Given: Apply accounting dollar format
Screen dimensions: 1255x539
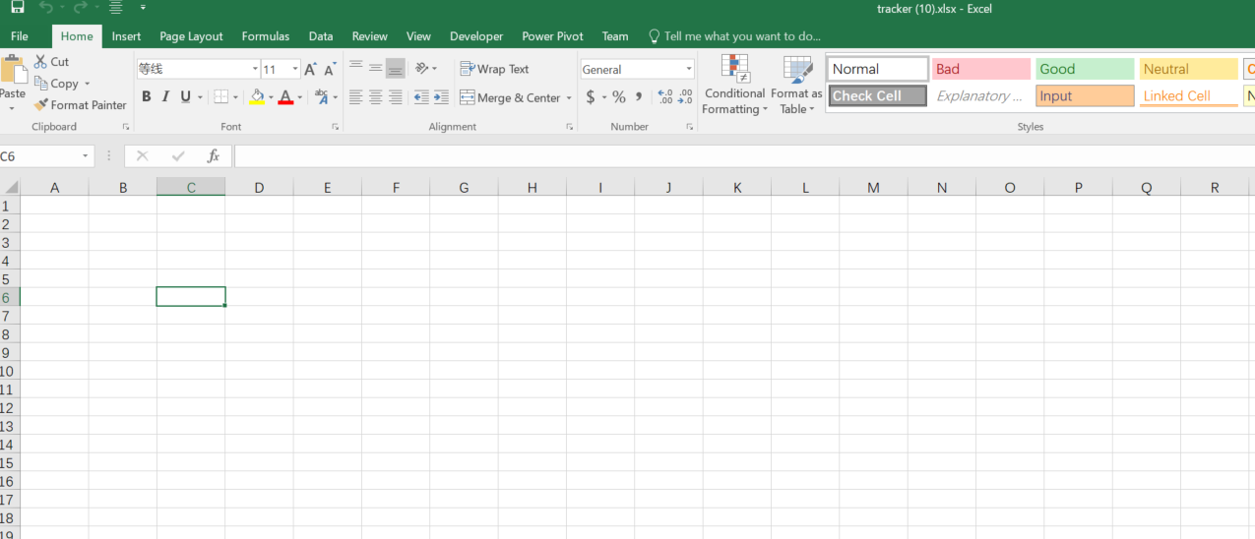Looking at the screenshot, I should [x=590, y=96].
